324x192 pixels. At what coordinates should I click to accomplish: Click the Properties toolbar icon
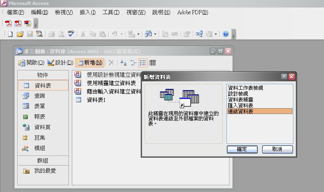[187, 34]
